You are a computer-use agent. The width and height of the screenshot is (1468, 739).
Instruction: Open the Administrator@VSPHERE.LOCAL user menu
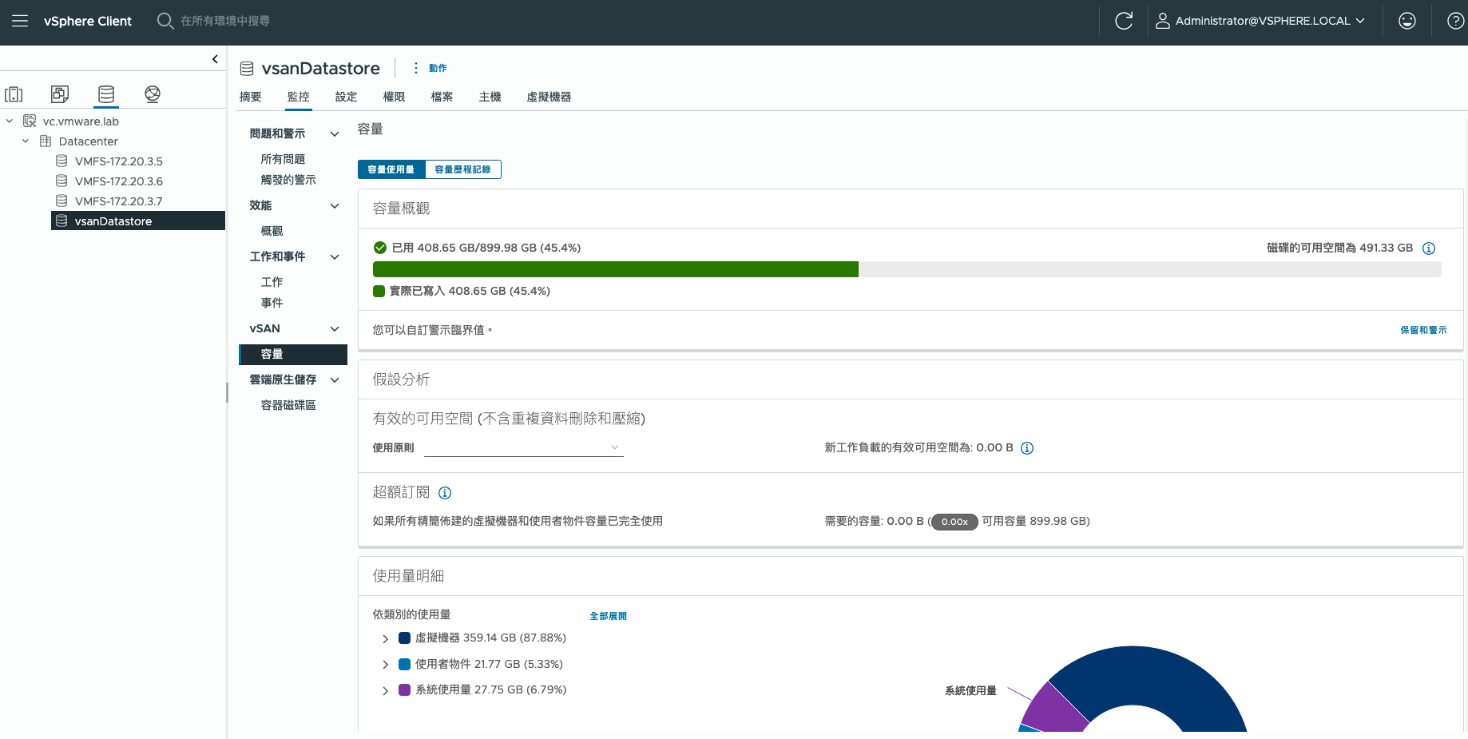1261,21
